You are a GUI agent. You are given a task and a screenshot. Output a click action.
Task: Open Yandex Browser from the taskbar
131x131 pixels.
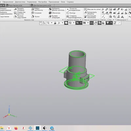[9, 128]
